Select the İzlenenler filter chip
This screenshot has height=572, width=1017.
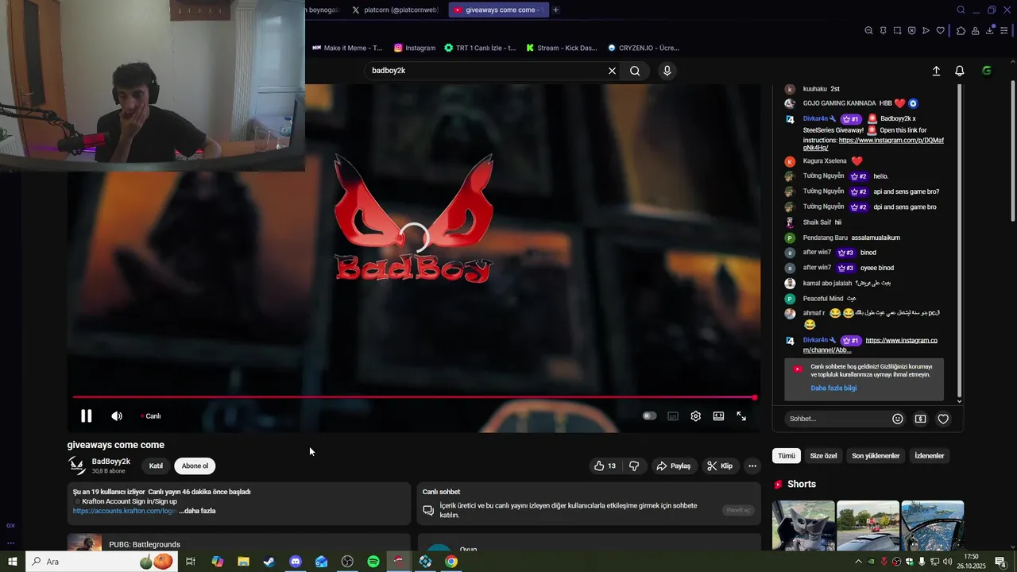[929, 456]
